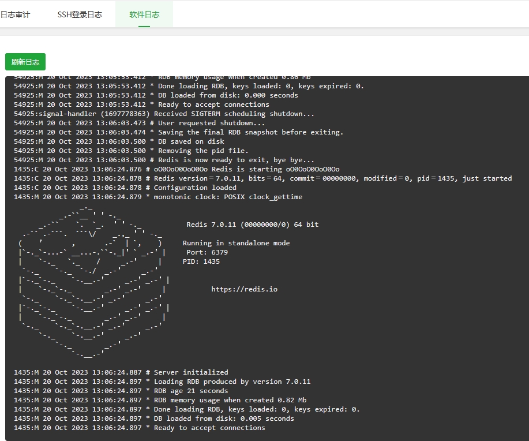Click 'Running in standalone mode' text

(x=236, y=243)
